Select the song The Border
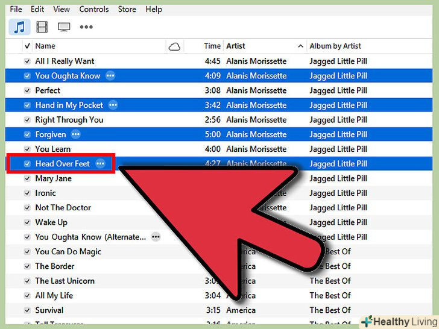The image size is (439, 329). click(x=55, y=266)
